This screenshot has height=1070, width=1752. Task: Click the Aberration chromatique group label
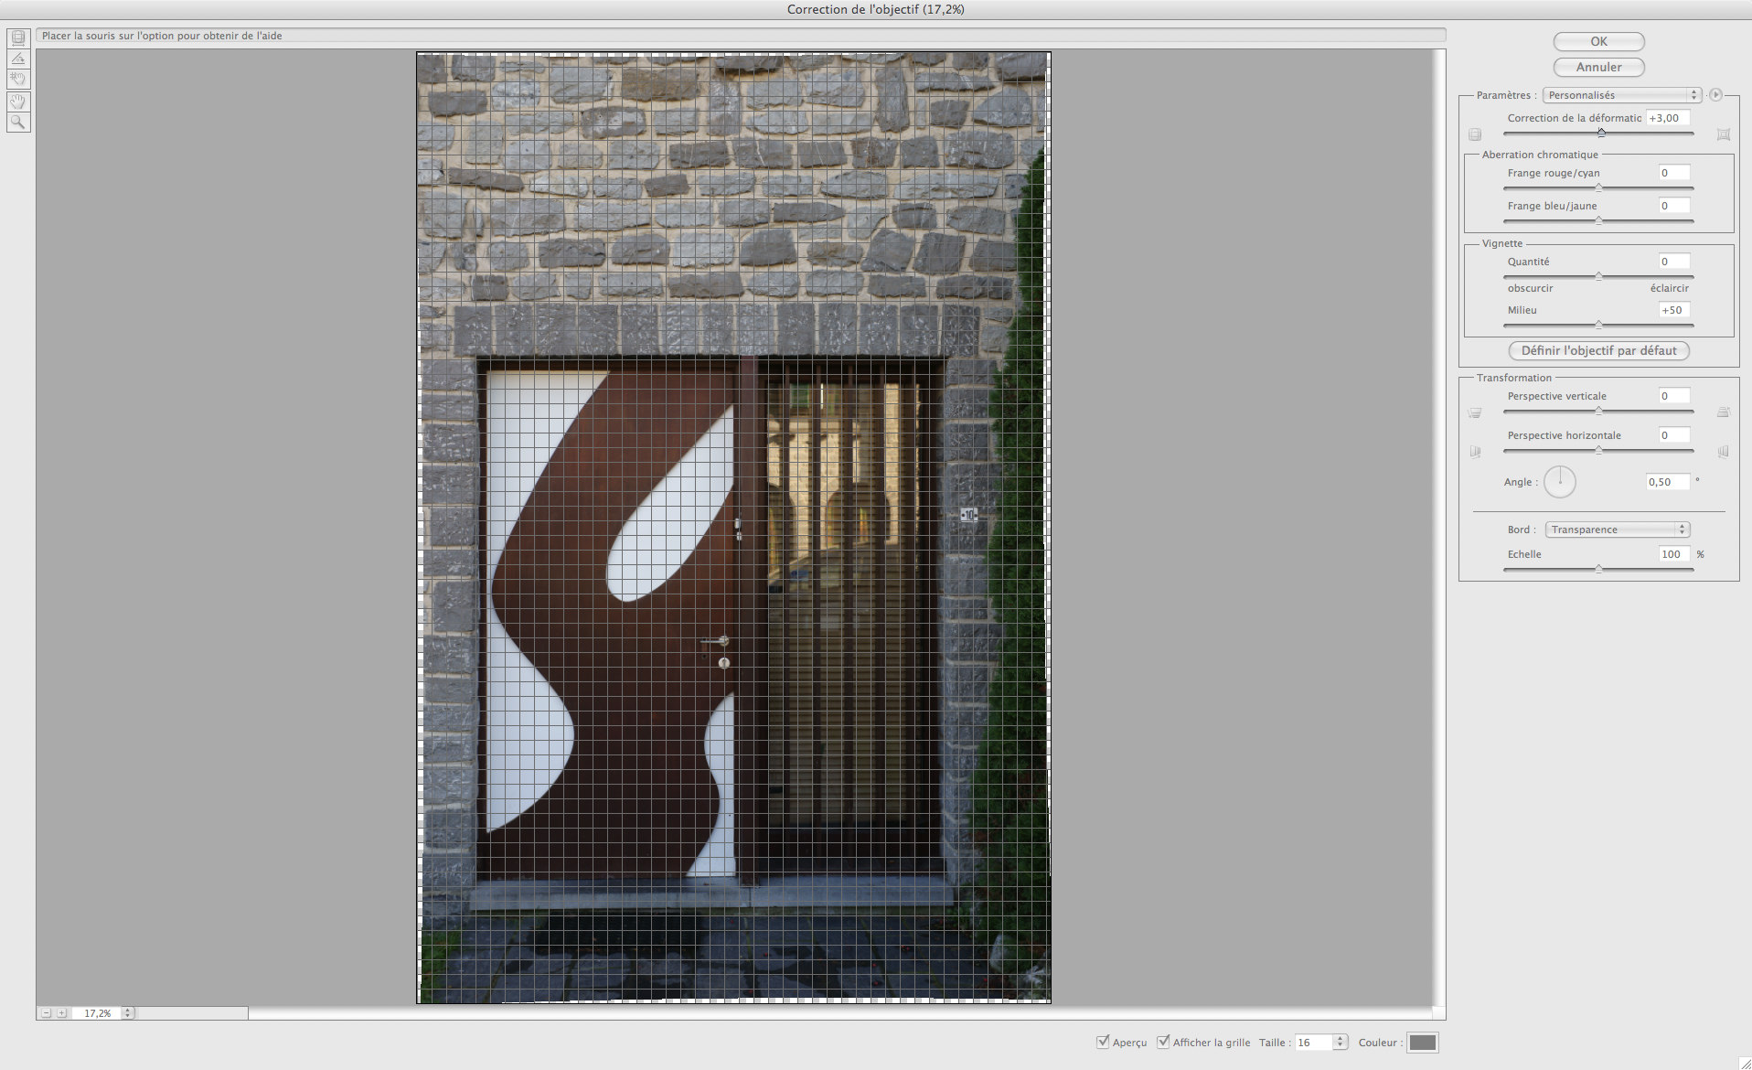pos(1540,155)
